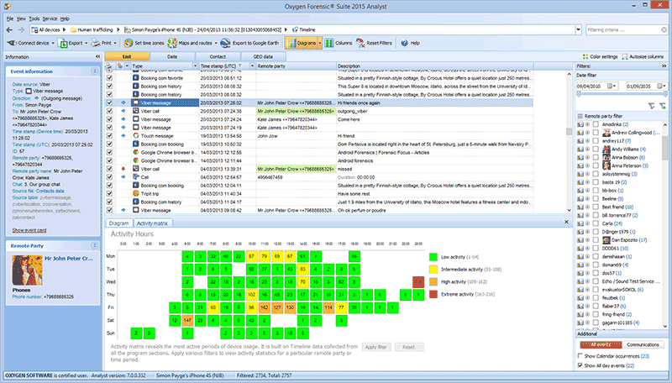The width and height of the screenshot is (672, 383).
Task: Click Autosize columns
Action: point(643,56)
